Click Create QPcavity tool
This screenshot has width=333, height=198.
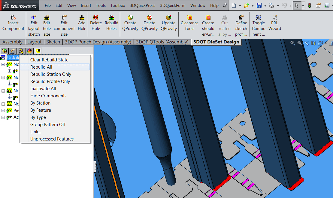[130, 23]
